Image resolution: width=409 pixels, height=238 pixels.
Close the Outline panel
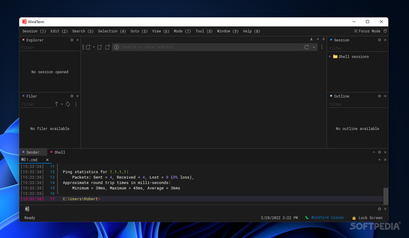pyautogui.click(x=385, y=96)
